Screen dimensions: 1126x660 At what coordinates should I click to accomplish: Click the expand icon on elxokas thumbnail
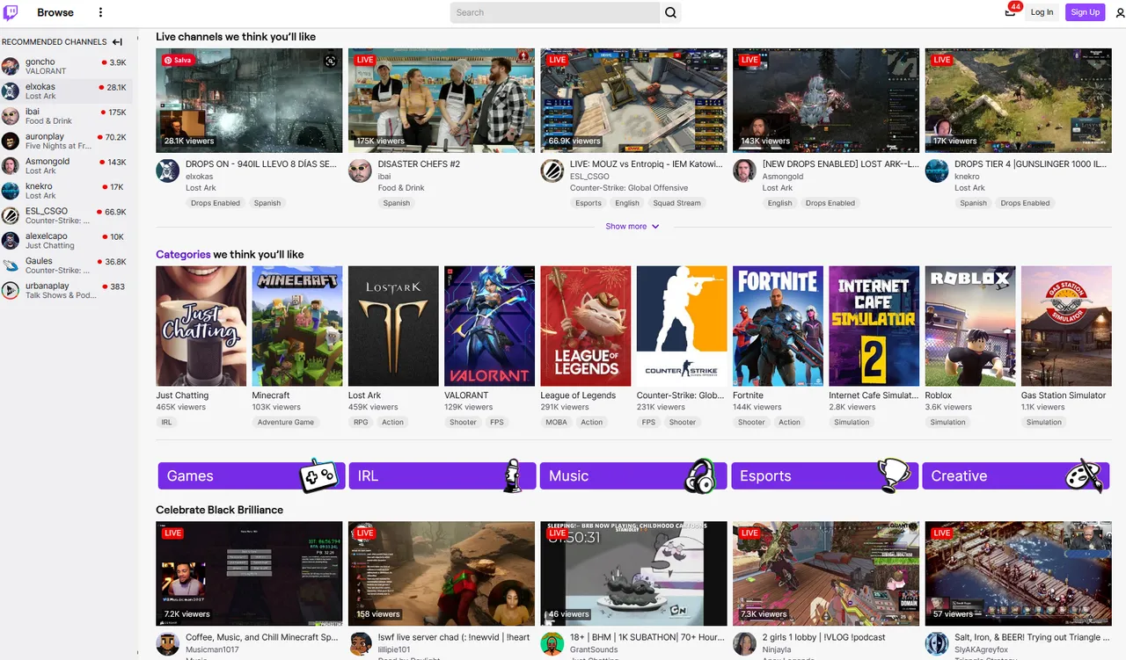pos(330,61)
